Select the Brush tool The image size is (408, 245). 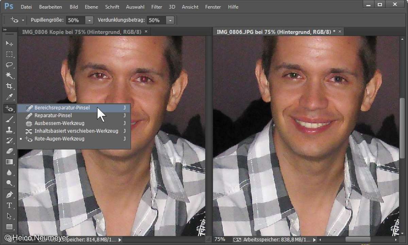pyautogui.click(x=10, y=119)
